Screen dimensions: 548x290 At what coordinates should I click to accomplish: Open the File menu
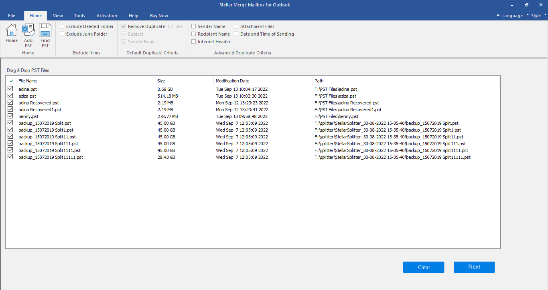point(12,16)
